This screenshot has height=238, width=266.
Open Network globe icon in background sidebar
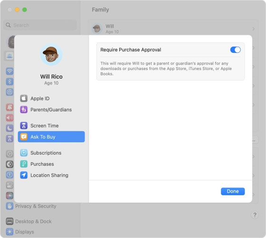tap(9, 92)
